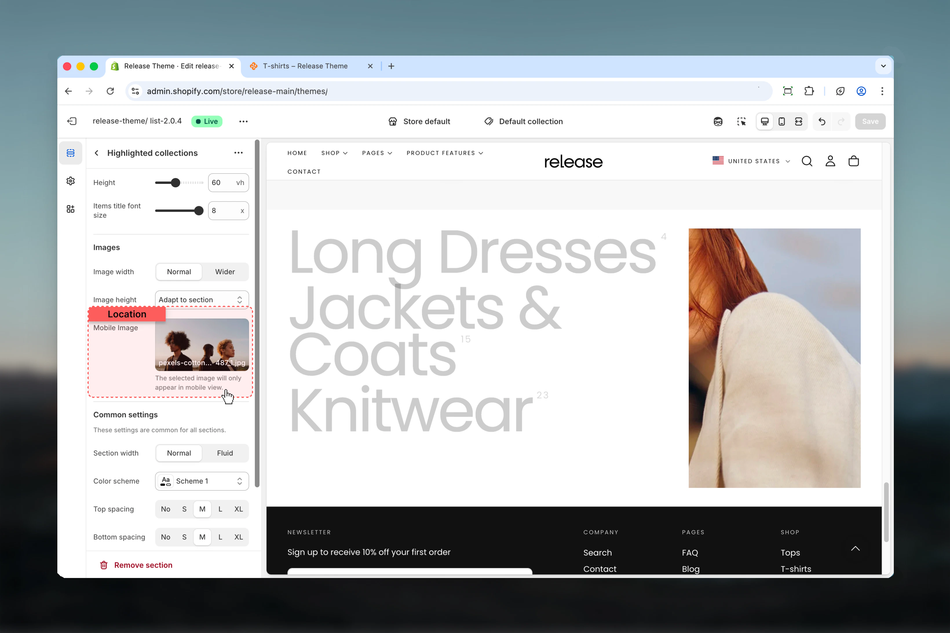Set Section width to Fluid
Viewport: 950px width, 633px height.
coord(225,453)
